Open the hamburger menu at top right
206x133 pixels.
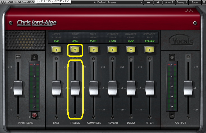(203, 2)
